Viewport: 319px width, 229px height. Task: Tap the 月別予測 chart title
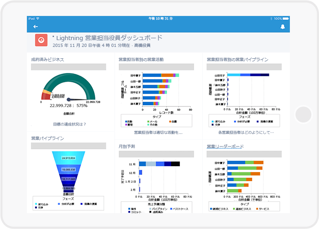pyautogui.click(x=127, y=146)
